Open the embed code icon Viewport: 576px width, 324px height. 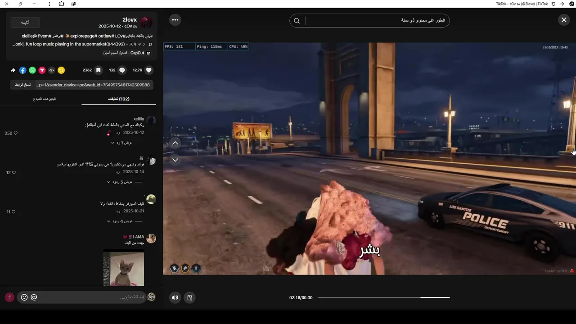(x=52, y=70)
